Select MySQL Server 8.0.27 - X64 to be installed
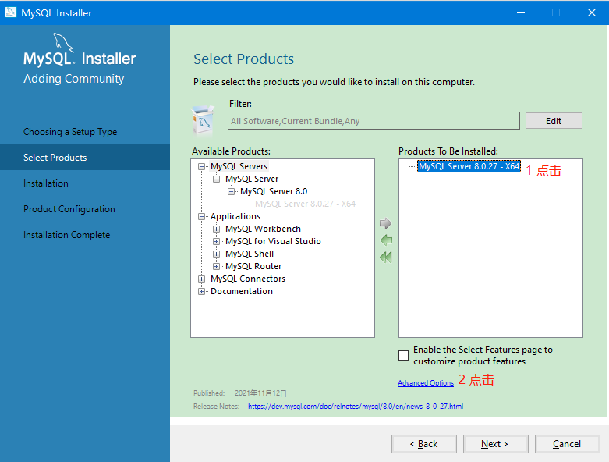This screenshot has width=609, height=462. pos(469,166)
